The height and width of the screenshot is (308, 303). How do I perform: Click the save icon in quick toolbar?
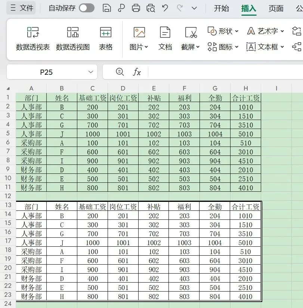(x=106, y=8)
